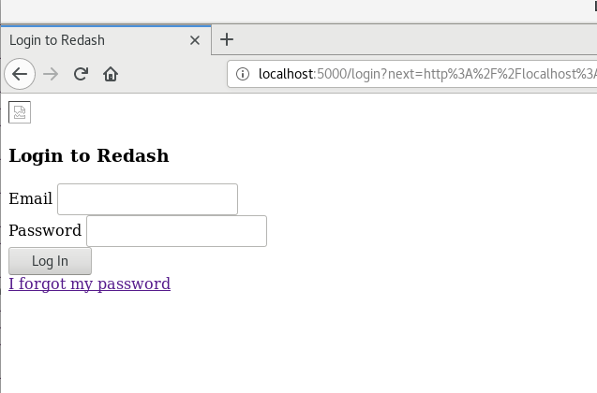Click blank page area below password link
Screen dimensions: 597x393
[298, 342]
